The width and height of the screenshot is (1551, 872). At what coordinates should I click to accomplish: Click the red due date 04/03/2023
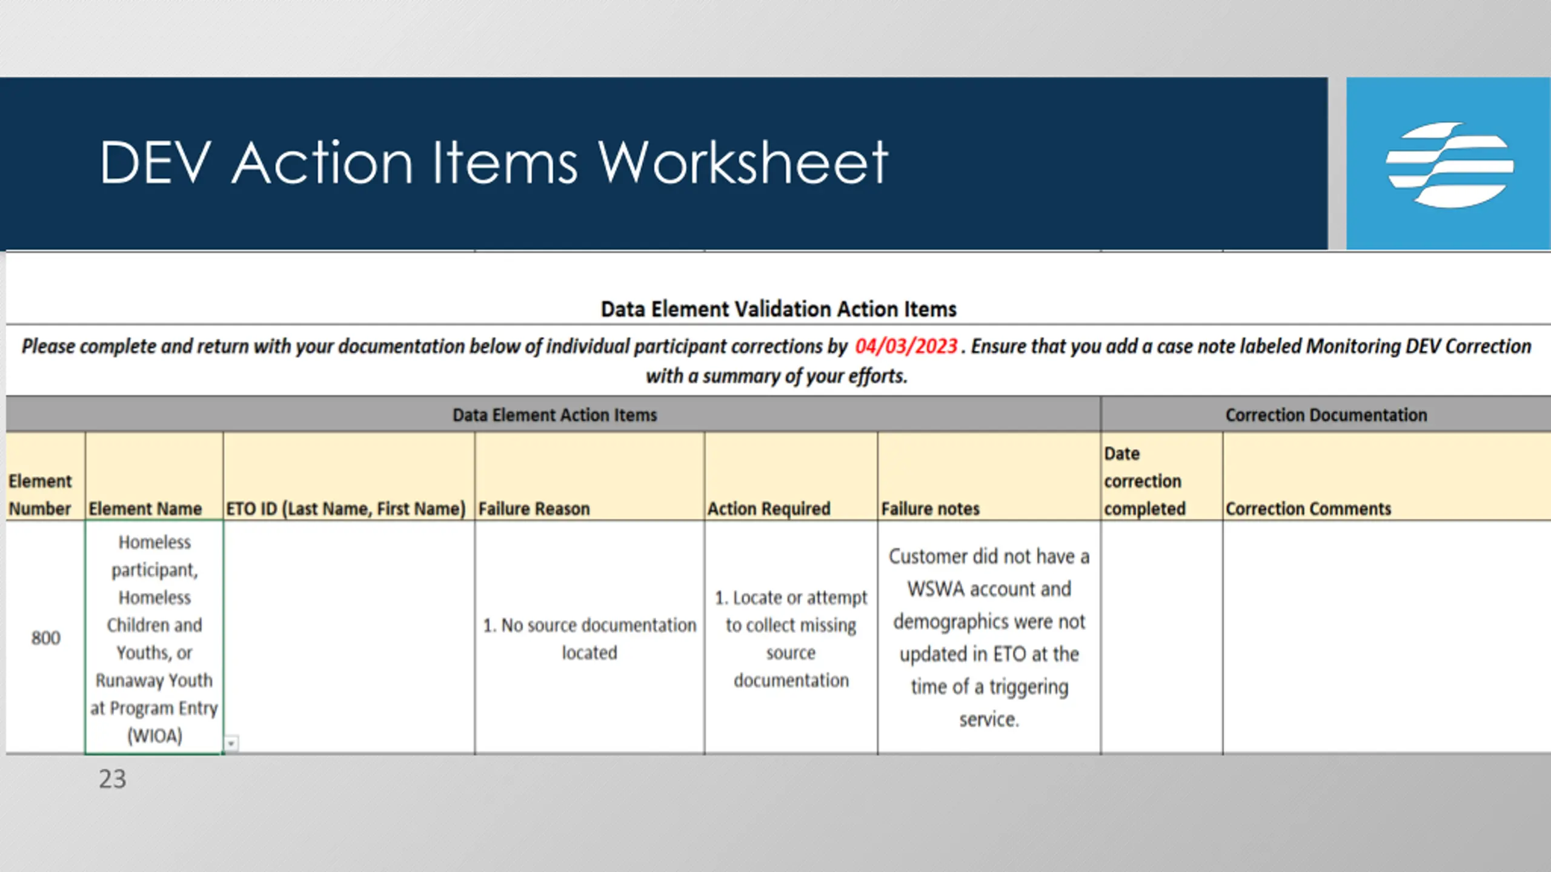(x=906, y=346)
